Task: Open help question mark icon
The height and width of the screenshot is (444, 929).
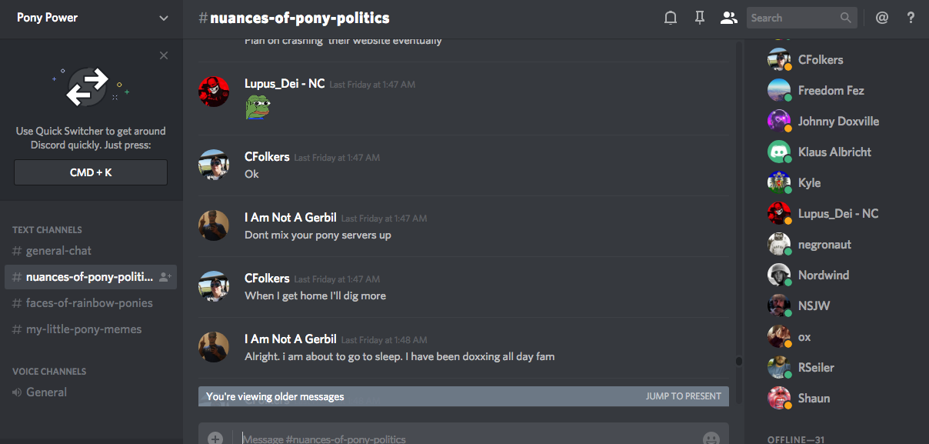Action: coord(911,18)
